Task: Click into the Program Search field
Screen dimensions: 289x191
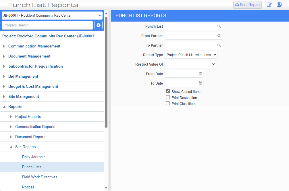Action: coord(47,25)
